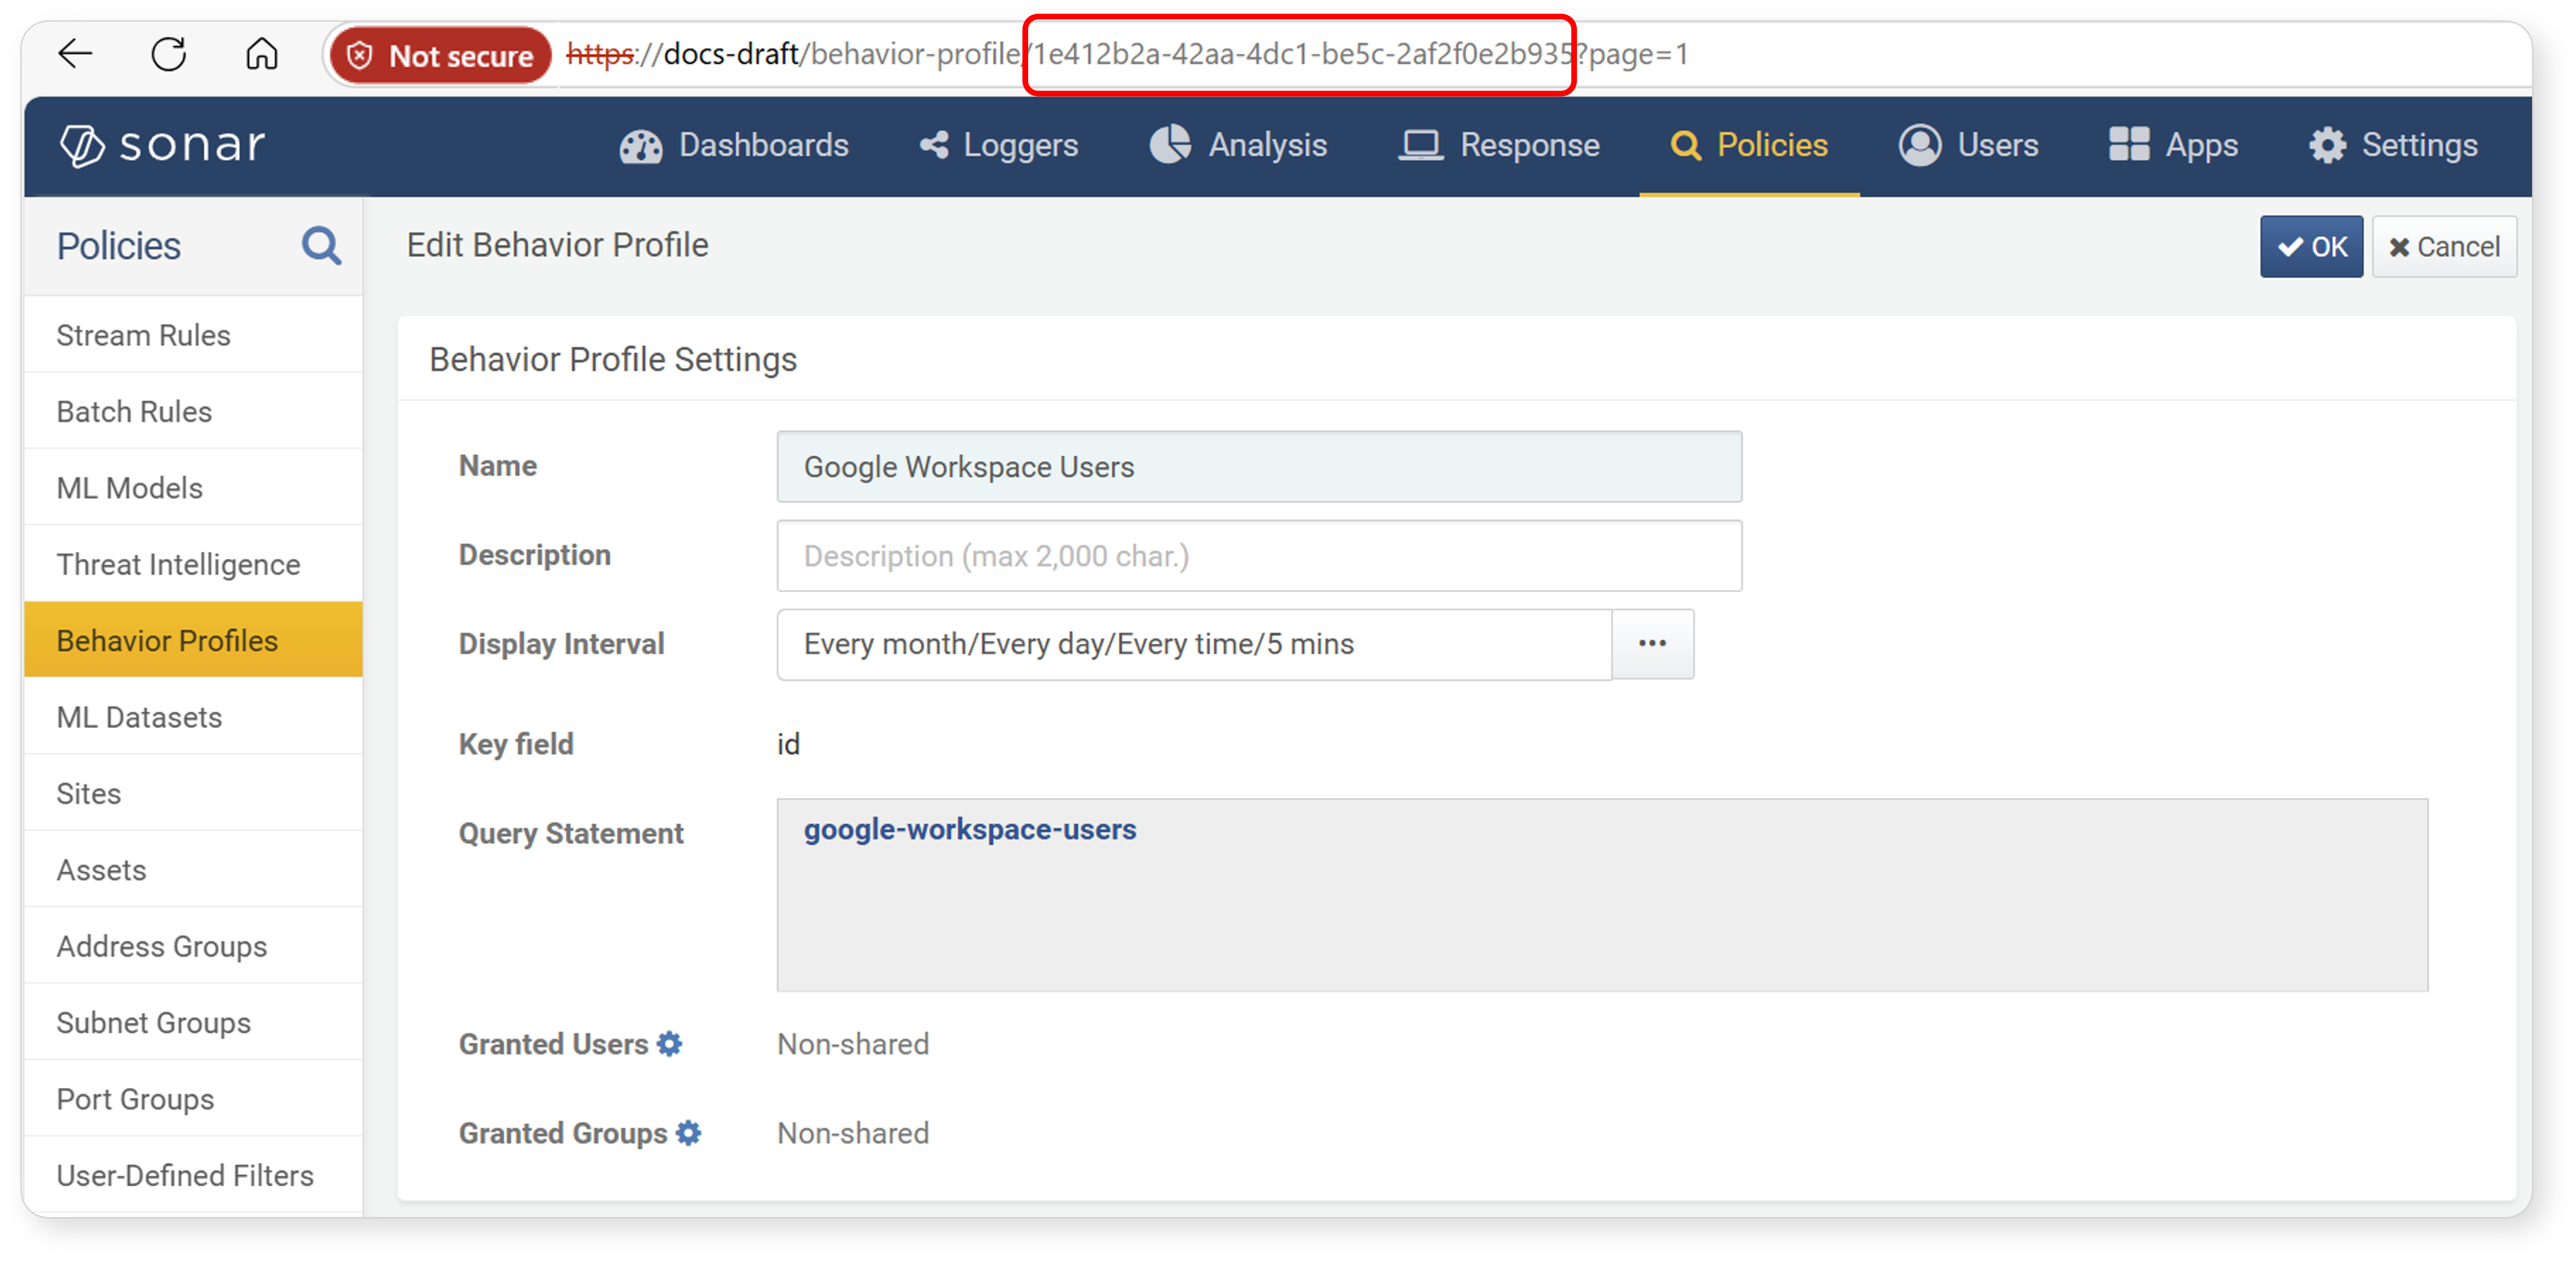This screenshot has height=1261, width=2576.
Task: Click the Granted Groups gear icon
Action: [x=688, y=1133]
